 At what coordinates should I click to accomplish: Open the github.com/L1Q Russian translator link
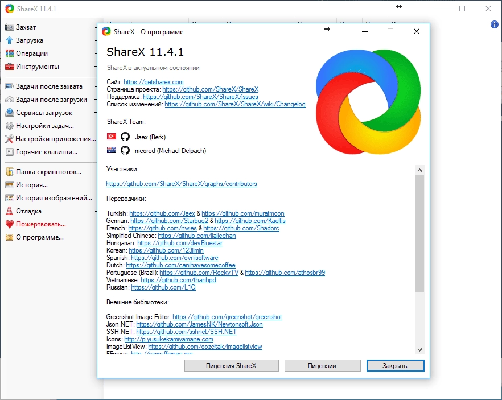point(163,287)
